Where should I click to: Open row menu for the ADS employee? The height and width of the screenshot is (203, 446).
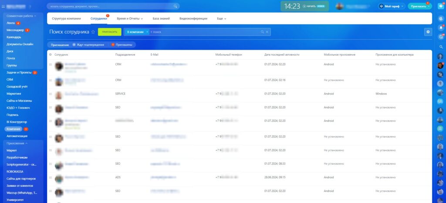coord(51,177)
